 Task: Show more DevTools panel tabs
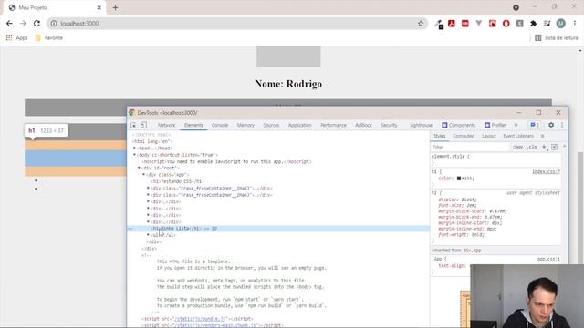516,125
